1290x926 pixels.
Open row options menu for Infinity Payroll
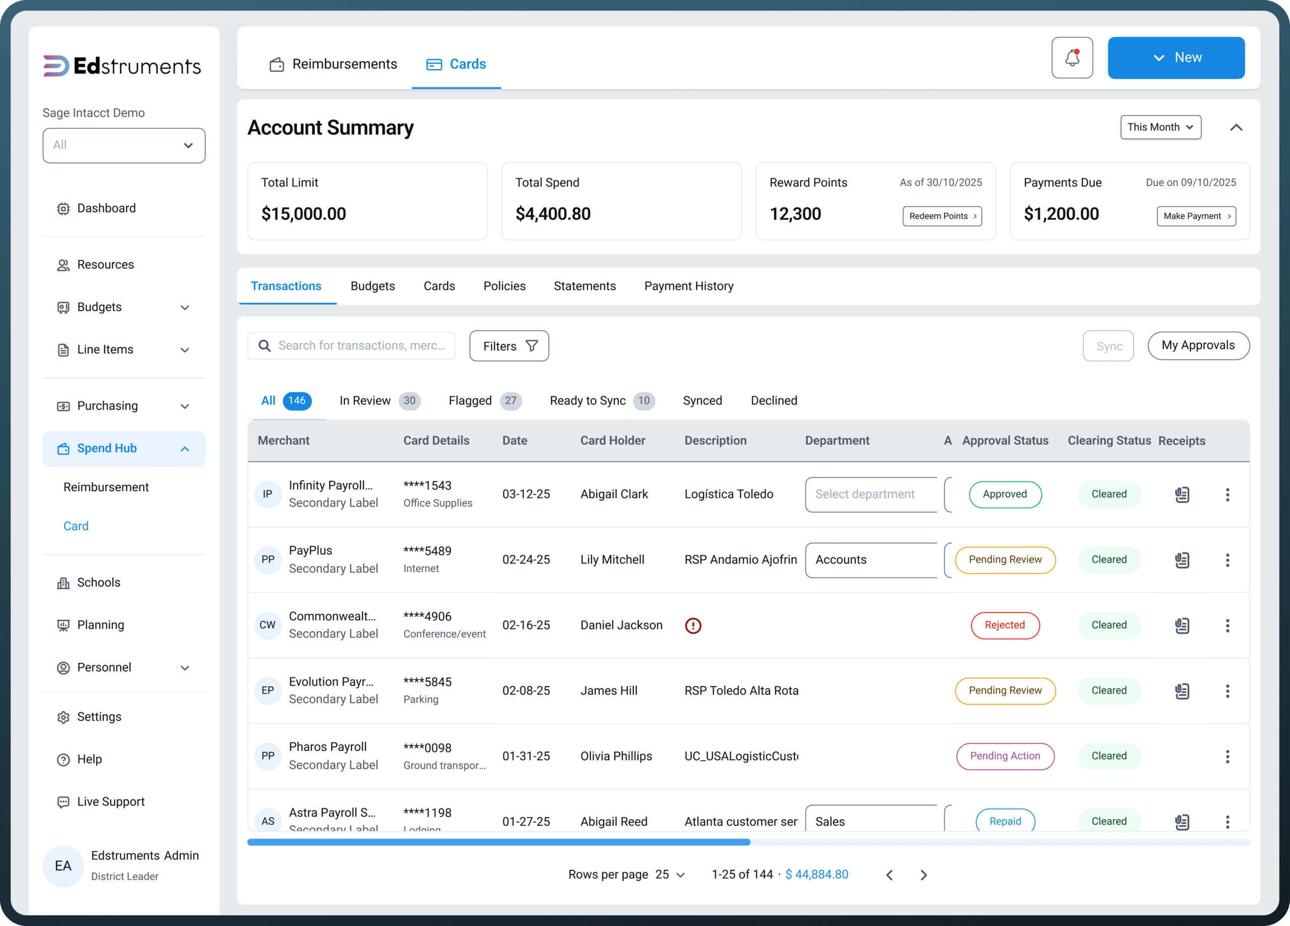[1227, 494]
